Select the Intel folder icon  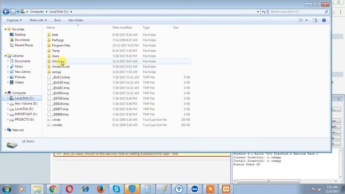point(49,34)
